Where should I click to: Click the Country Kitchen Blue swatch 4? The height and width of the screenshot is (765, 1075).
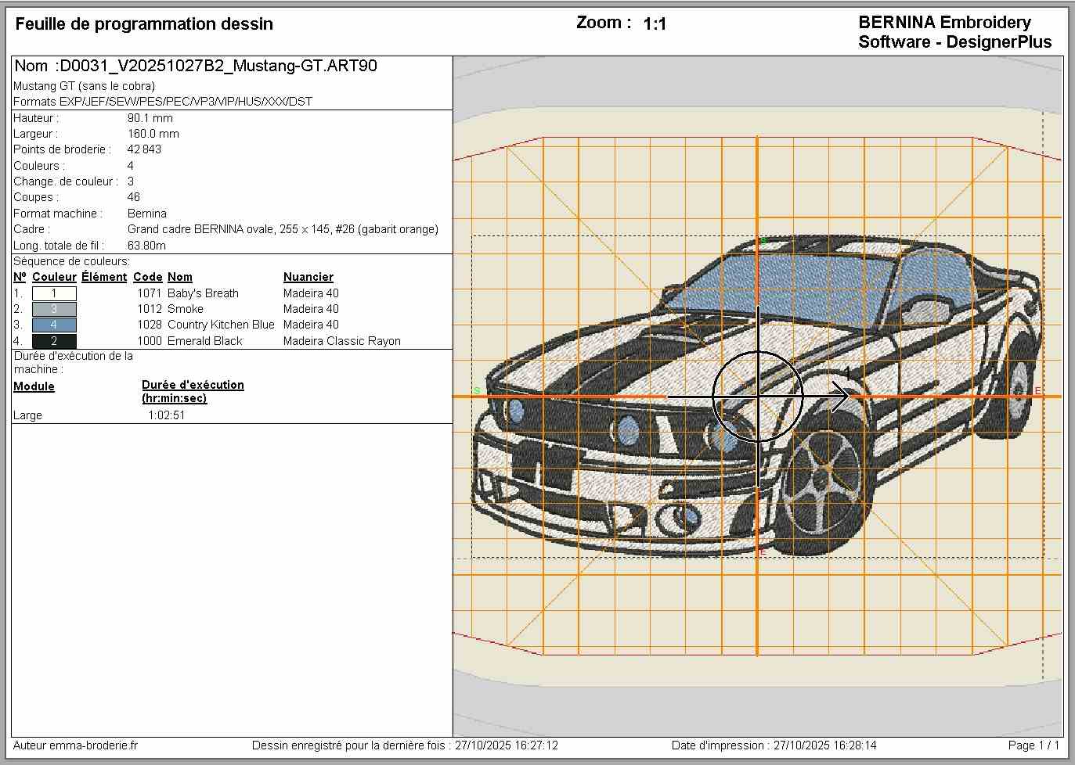pyautogui.click(x=54, y=325)
